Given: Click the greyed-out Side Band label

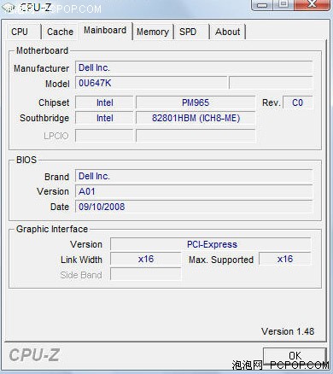Looking at the screenshot, I should coord(81,275).
